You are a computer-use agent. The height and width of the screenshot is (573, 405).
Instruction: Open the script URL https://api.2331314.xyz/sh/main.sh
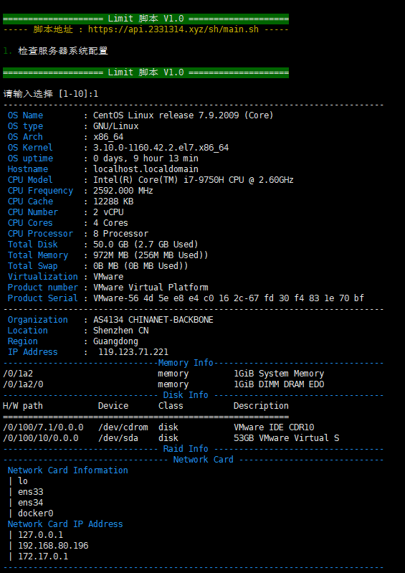coord(173,29)
